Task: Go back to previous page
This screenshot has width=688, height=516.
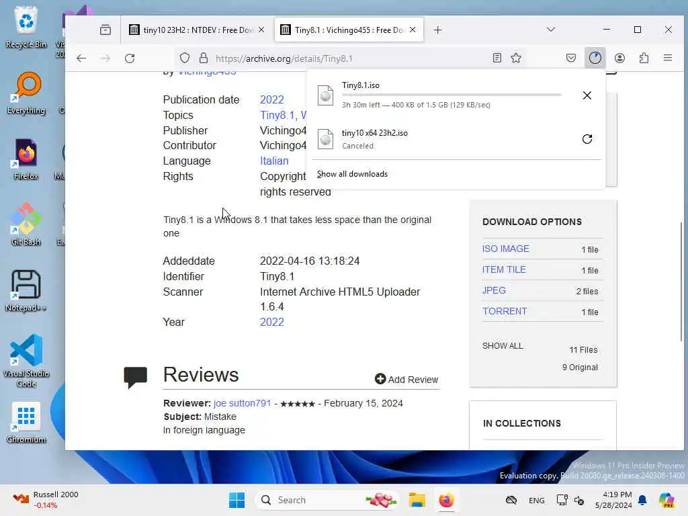Action: pyautogui.click(x=81, y=58)
